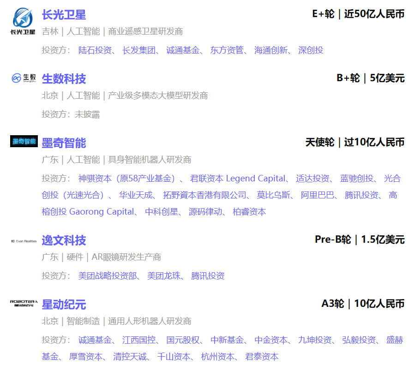Open 腾讯投资 under 逸文科技
Viewport: 414px width, 371px height.
[208, 276]
